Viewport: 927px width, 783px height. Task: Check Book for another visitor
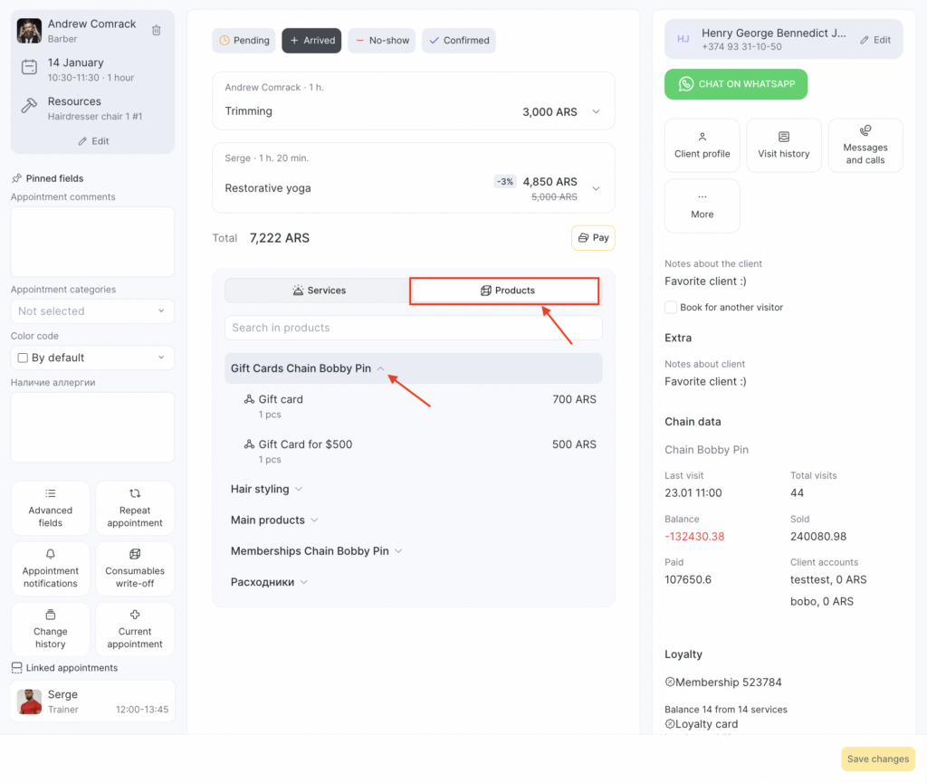pyautogui.click(x=671, y=308)
